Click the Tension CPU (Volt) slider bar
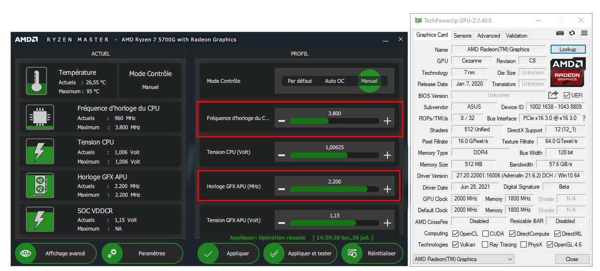 tap(334, 155)
